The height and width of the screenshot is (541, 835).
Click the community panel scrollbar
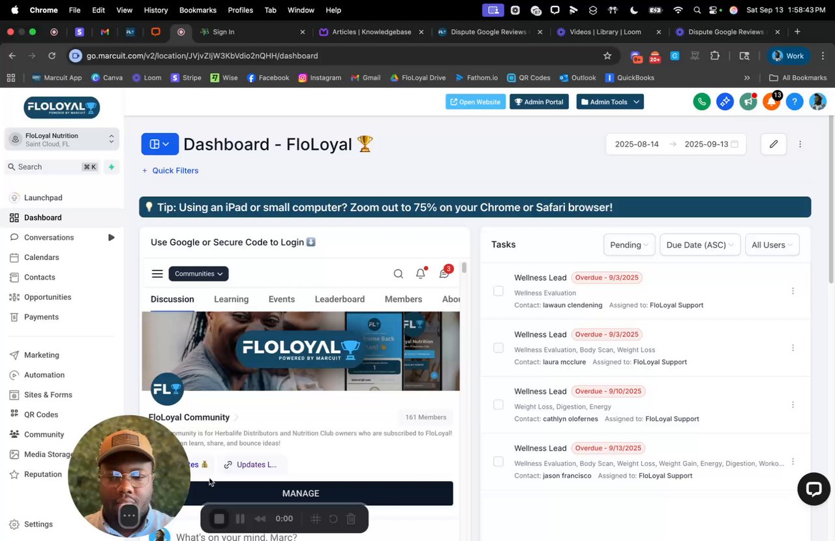(x=464, y=268)
